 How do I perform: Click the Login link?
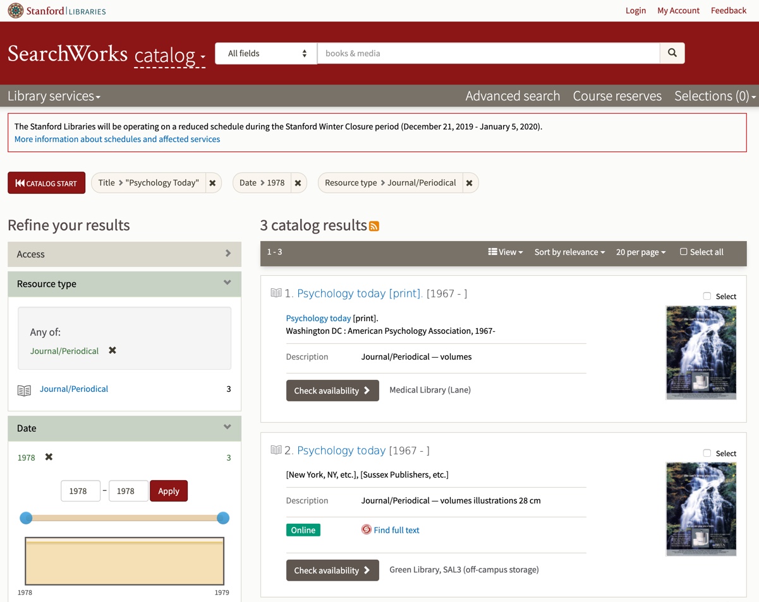coord(636,10)
